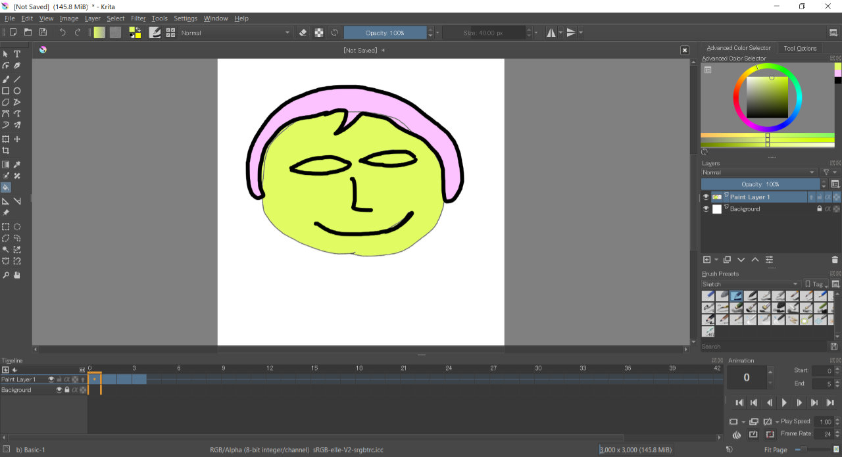Choose the Ellipse shape tool
Viewport: 842px width, 457px height.
(x=17, y=91)
